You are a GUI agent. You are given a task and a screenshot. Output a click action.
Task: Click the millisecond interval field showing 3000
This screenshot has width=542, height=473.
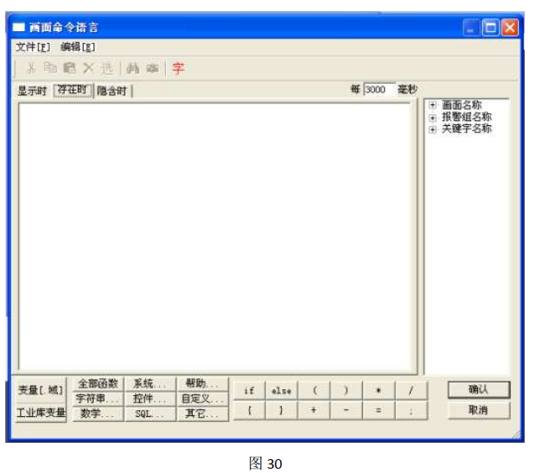tap(377, 89)
